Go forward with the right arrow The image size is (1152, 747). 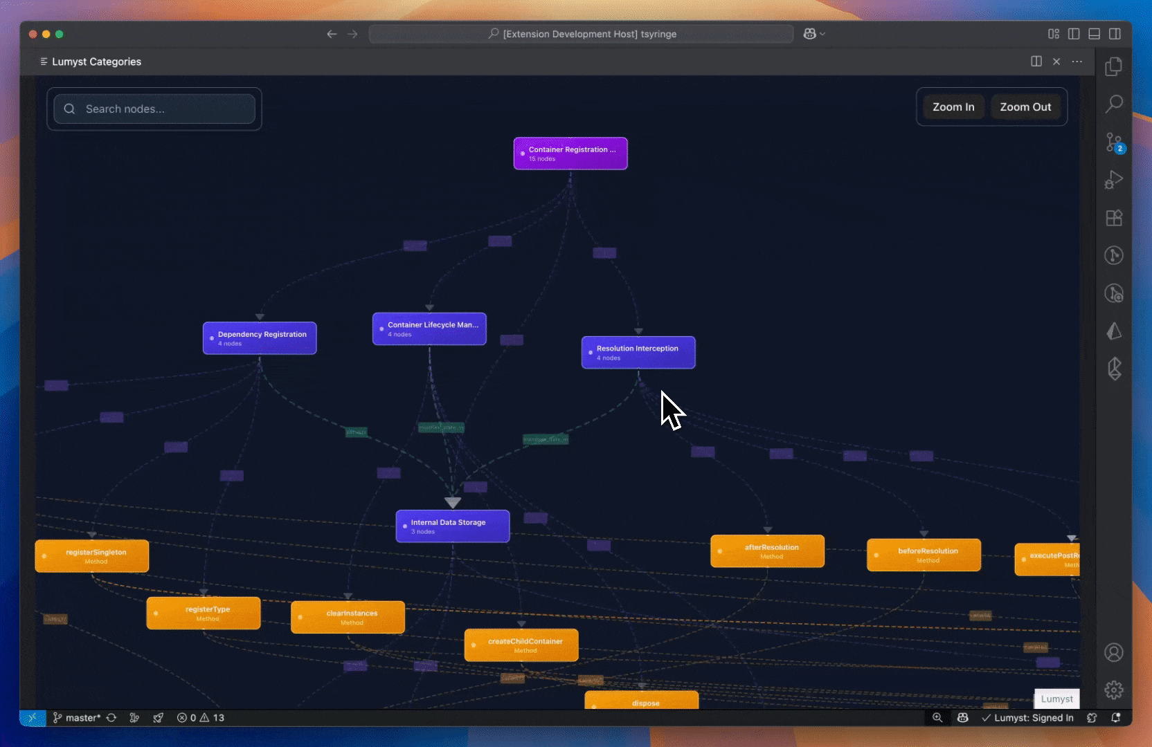point(352,34)
